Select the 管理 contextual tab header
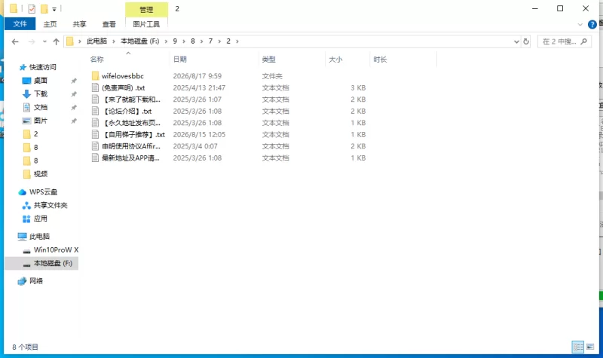Screen dimensions: 603x358 [x=146, y=9]
